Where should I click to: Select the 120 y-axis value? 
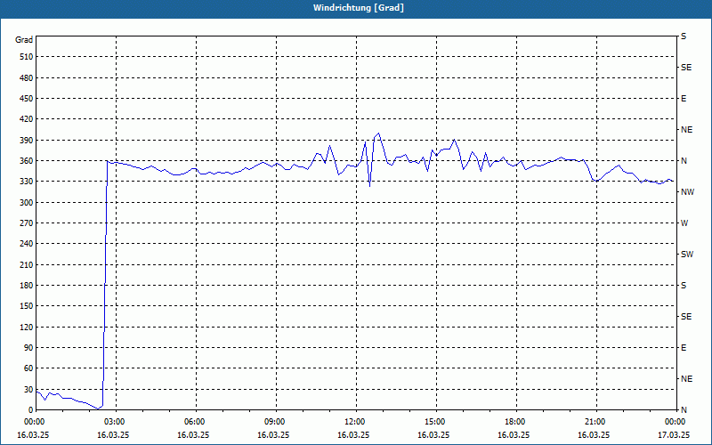(x=27, y=327)
